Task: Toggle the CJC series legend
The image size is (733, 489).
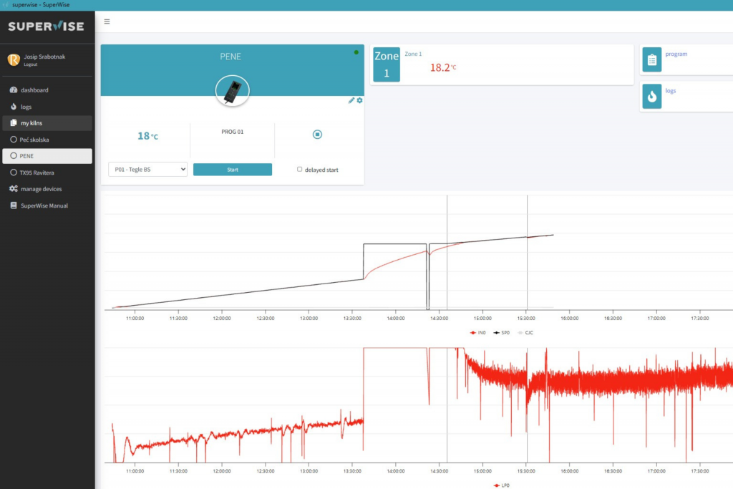Action: [x=525, y=333]
